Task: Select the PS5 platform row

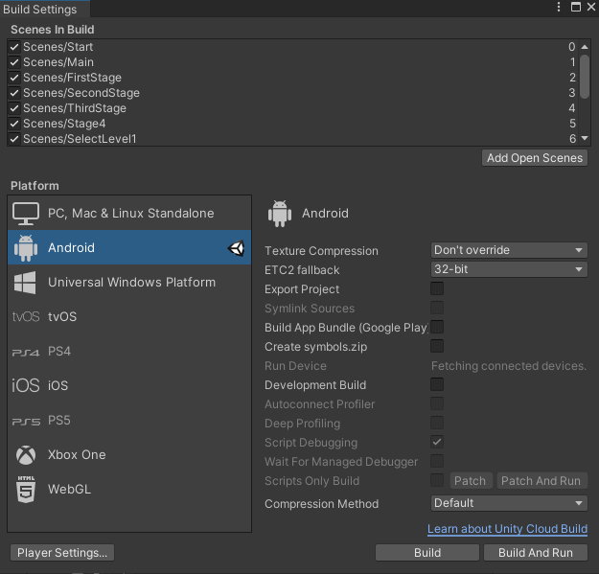Action: coord(129,420)
